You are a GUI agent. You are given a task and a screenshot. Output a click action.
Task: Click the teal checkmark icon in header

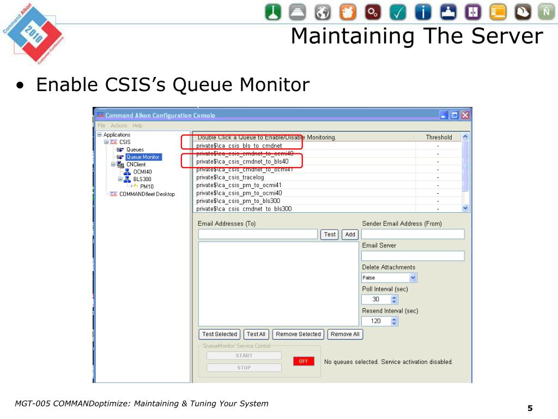click(398, 12)
